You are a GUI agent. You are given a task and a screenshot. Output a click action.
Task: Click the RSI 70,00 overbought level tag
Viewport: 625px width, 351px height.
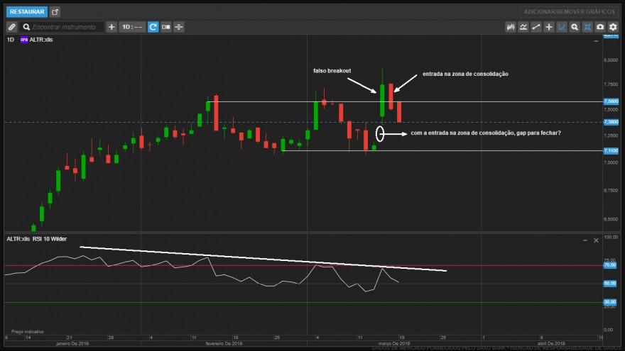tap(610, 265)
